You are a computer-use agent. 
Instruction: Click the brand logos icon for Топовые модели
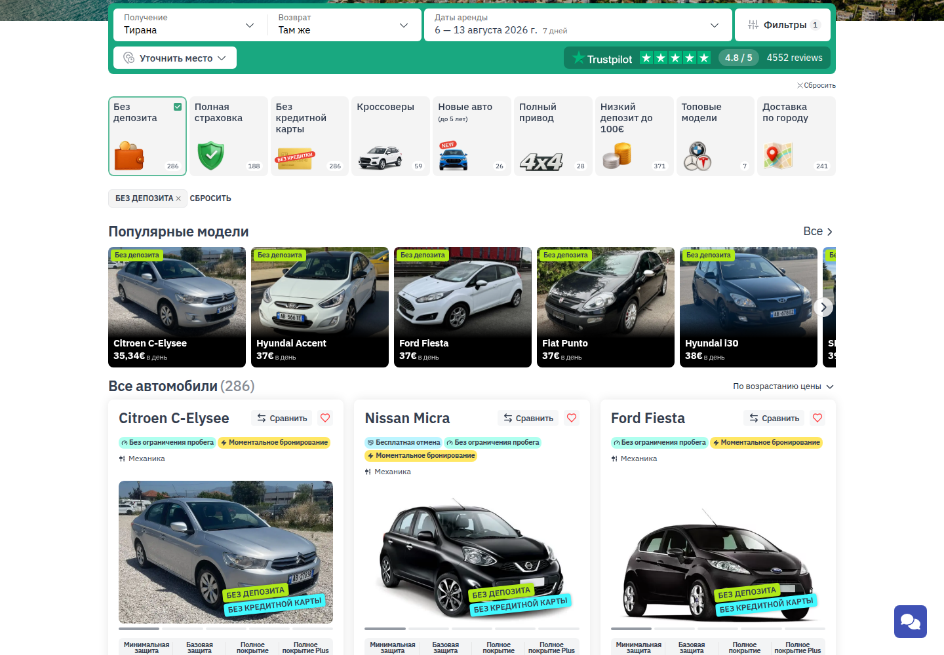(x=698, y=156)
